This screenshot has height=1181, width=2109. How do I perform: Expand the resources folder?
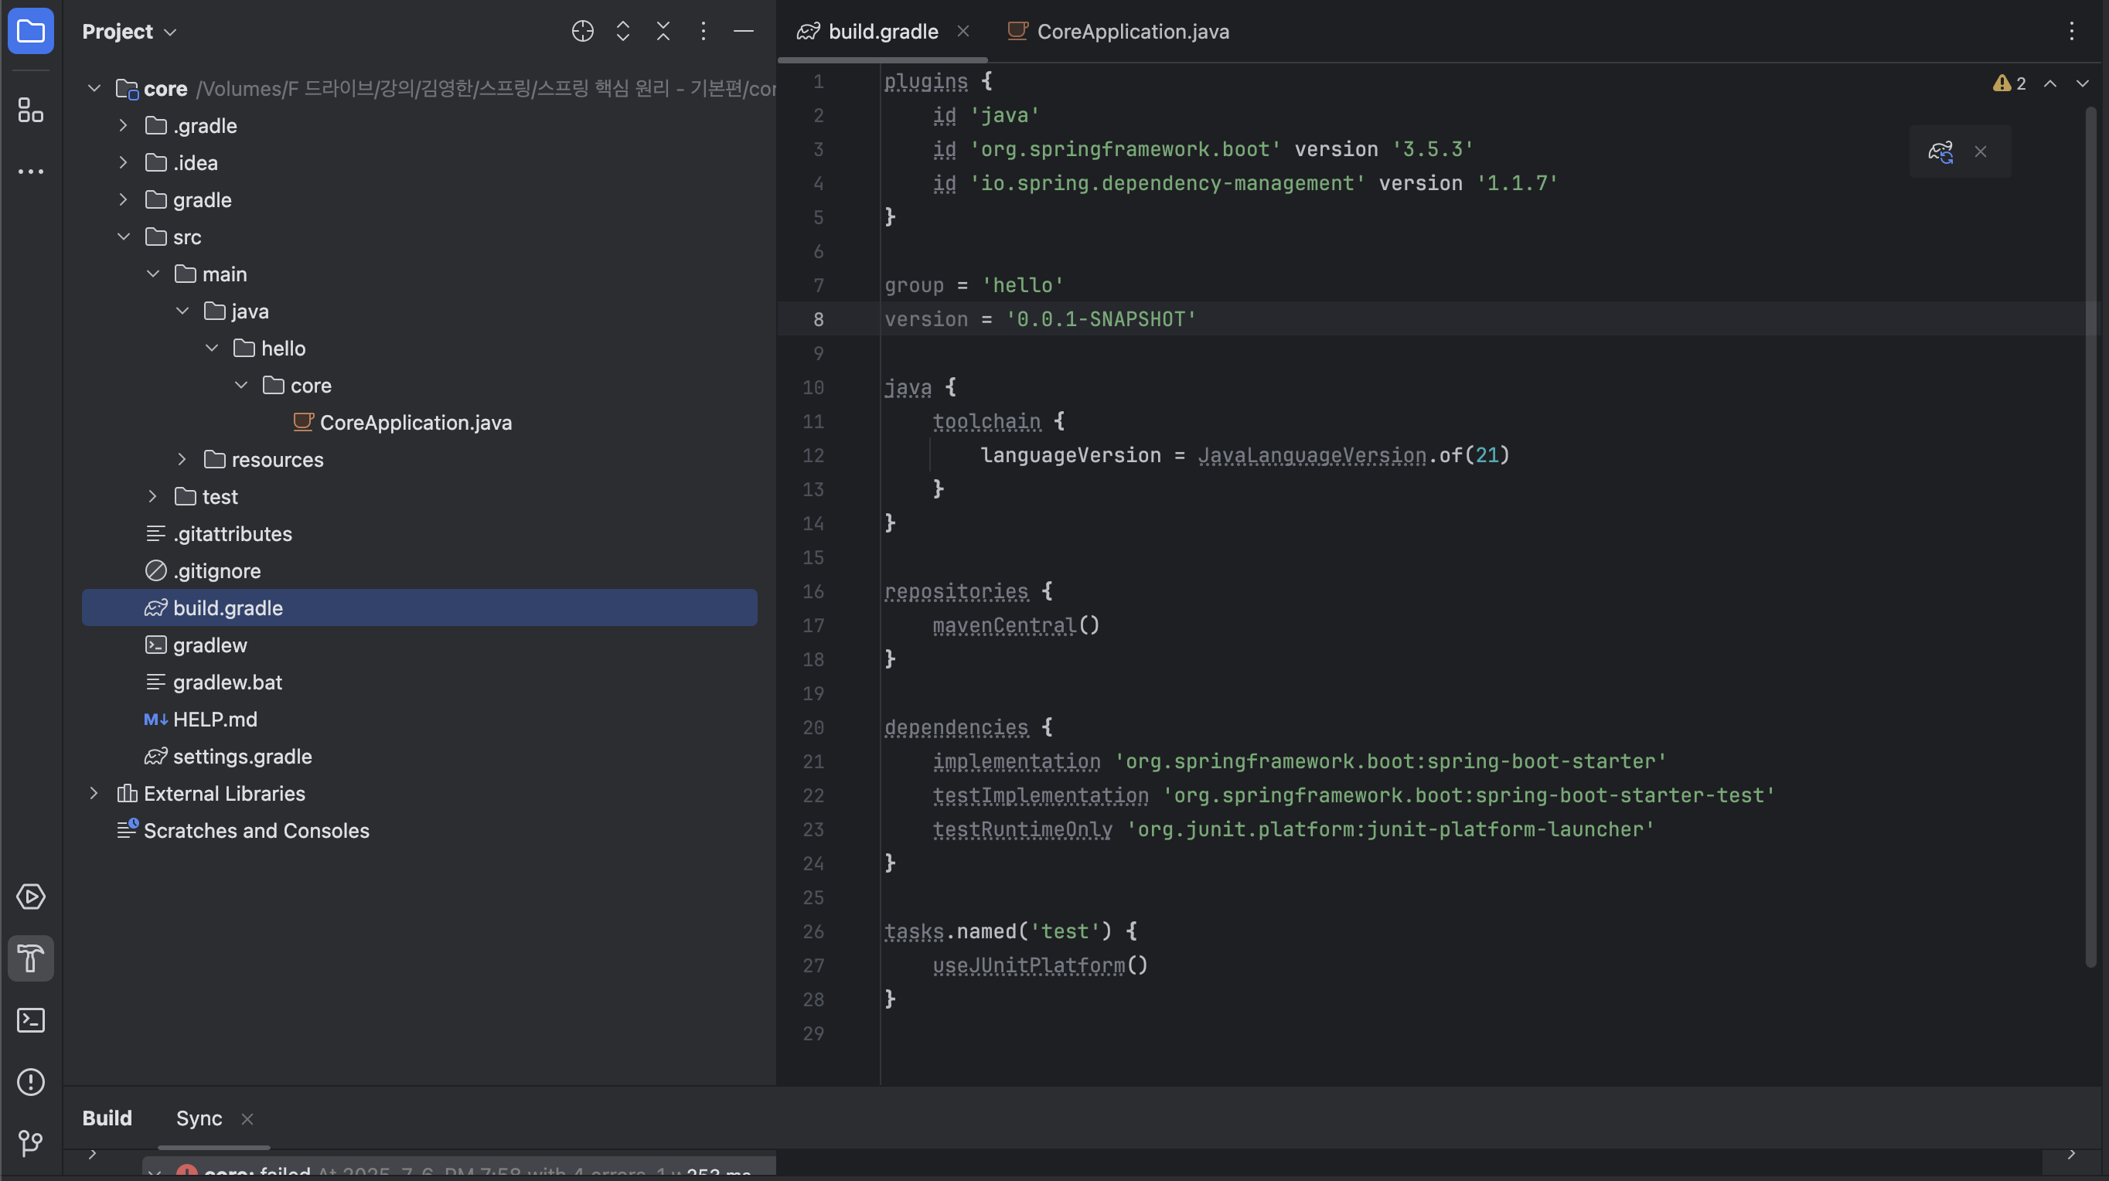point(182,459)
